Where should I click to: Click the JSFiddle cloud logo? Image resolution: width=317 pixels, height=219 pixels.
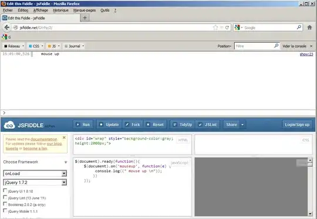click(x=9, y=125)
